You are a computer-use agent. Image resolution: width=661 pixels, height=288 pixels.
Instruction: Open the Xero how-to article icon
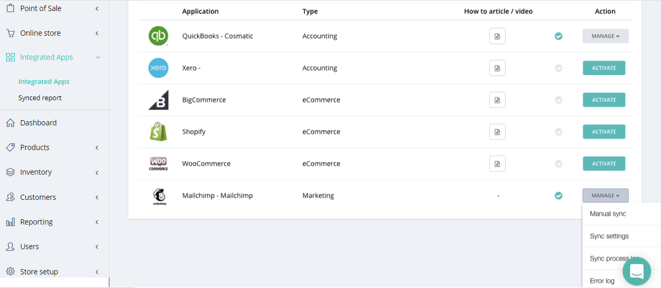coord(497,68)
